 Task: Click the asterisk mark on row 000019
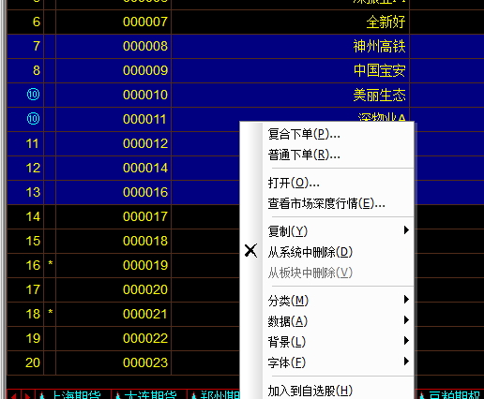(51, 263)
